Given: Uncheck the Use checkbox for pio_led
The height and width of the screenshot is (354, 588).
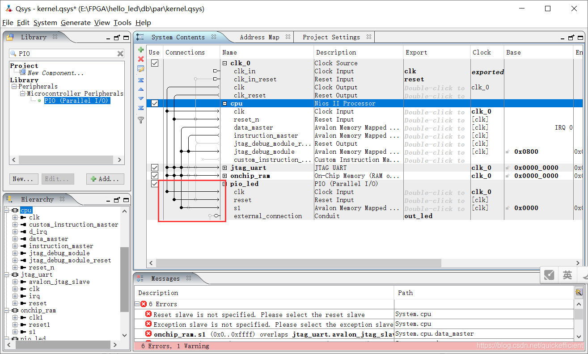Looking at the screenshot, I should pos(154,184).
